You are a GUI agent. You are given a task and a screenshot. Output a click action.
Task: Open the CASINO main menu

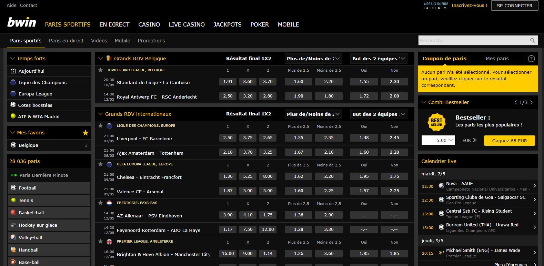[149, 24]
